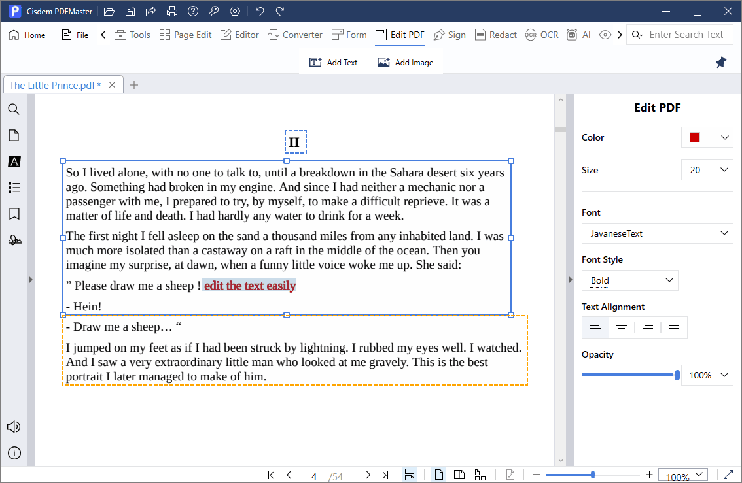The image size is (742, 483).
Task: Open a file with the folder icon
Action: (109, 11)
